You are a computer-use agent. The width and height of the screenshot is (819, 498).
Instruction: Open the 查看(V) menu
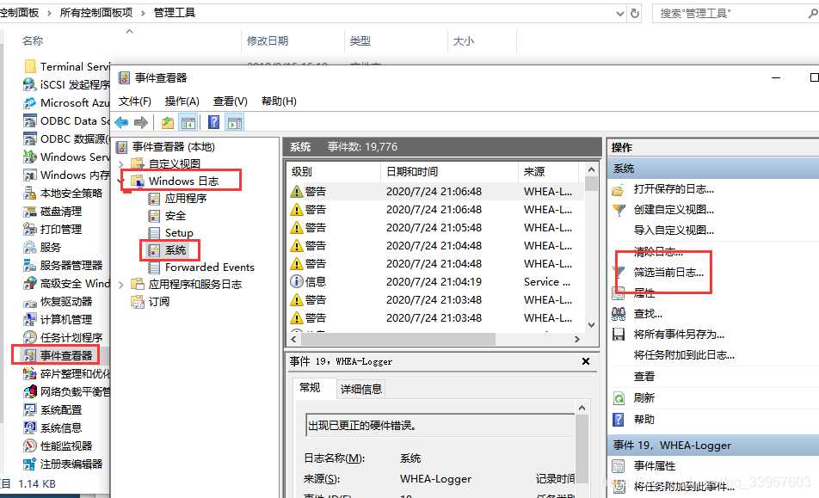tap(228, 101)
